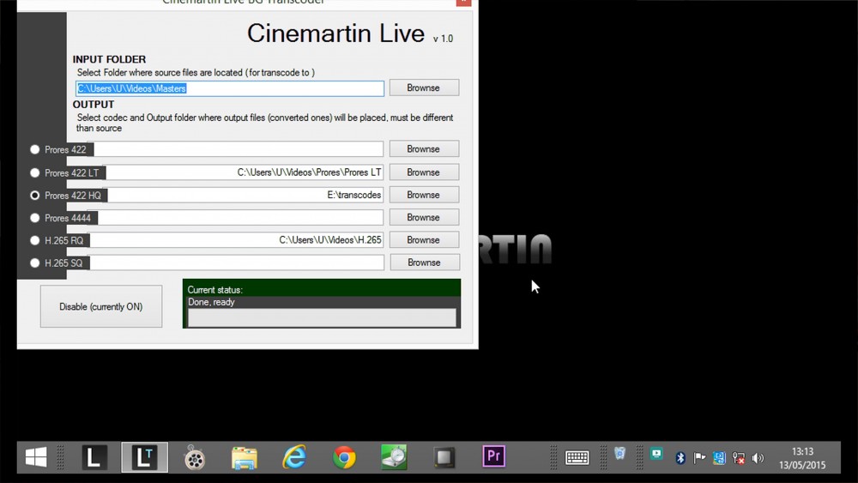Screen dimensions: 858x483
Task: Click the 'INPUT FOLDER' heading
Action: [110, 59]
